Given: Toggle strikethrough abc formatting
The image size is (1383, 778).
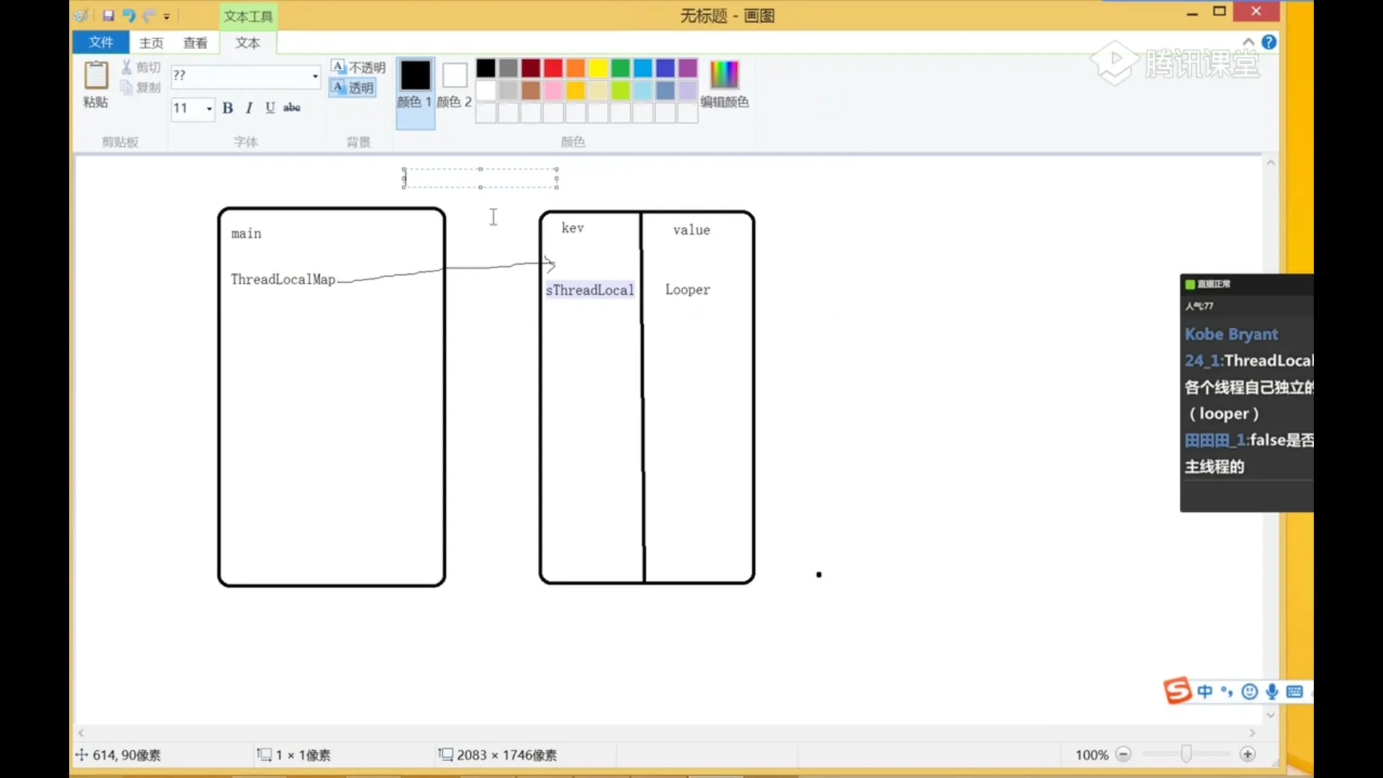Looking at the screenshot, I should pyautogui.click(x=292, y=108).
